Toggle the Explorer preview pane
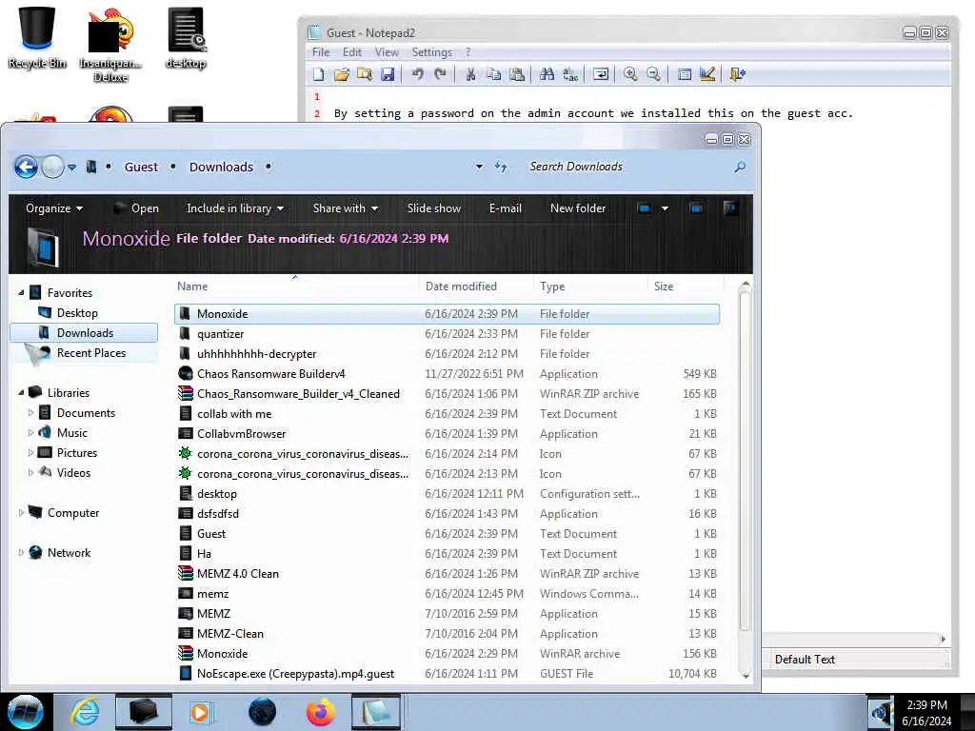 (x=696, y=208)
